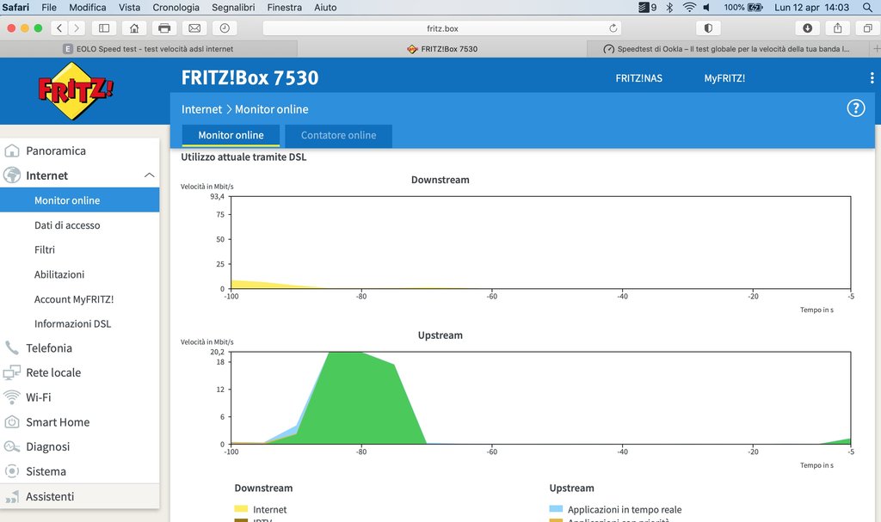Expand the Sistema menu section
This screenshot has height=522, width=881.
point(46,471)
